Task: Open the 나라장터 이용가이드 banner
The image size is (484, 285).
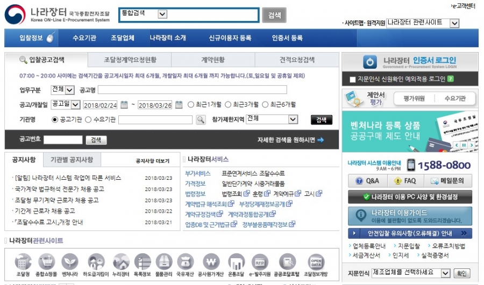Action: (410, 216)
